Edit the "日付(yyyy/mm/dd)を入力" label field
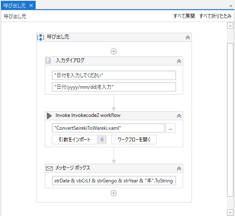Viewport: 235px width, 216px height. pyautogui.click(x=114, y=87)
